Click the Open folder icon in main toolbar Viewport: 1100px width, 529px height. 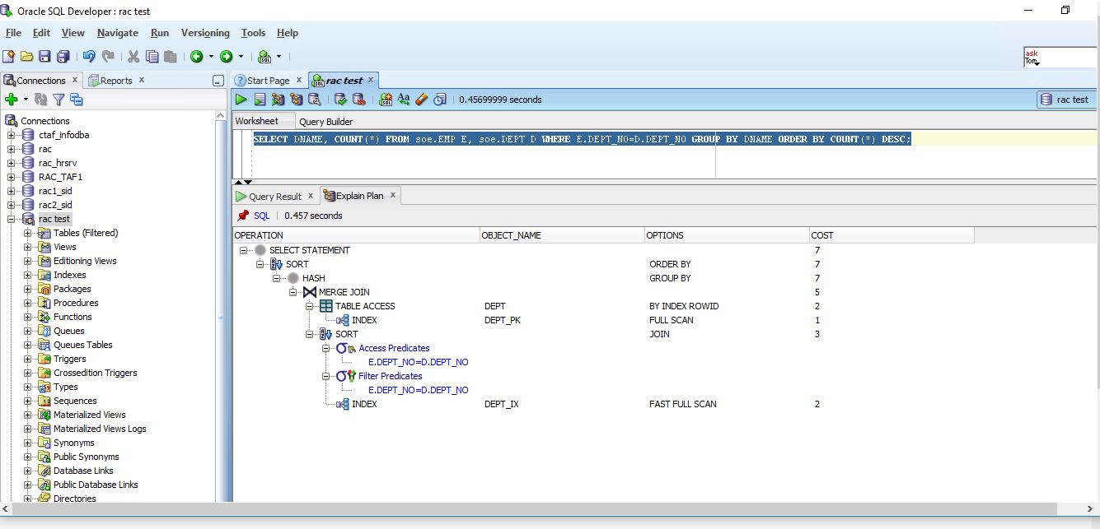click(26, 57)
